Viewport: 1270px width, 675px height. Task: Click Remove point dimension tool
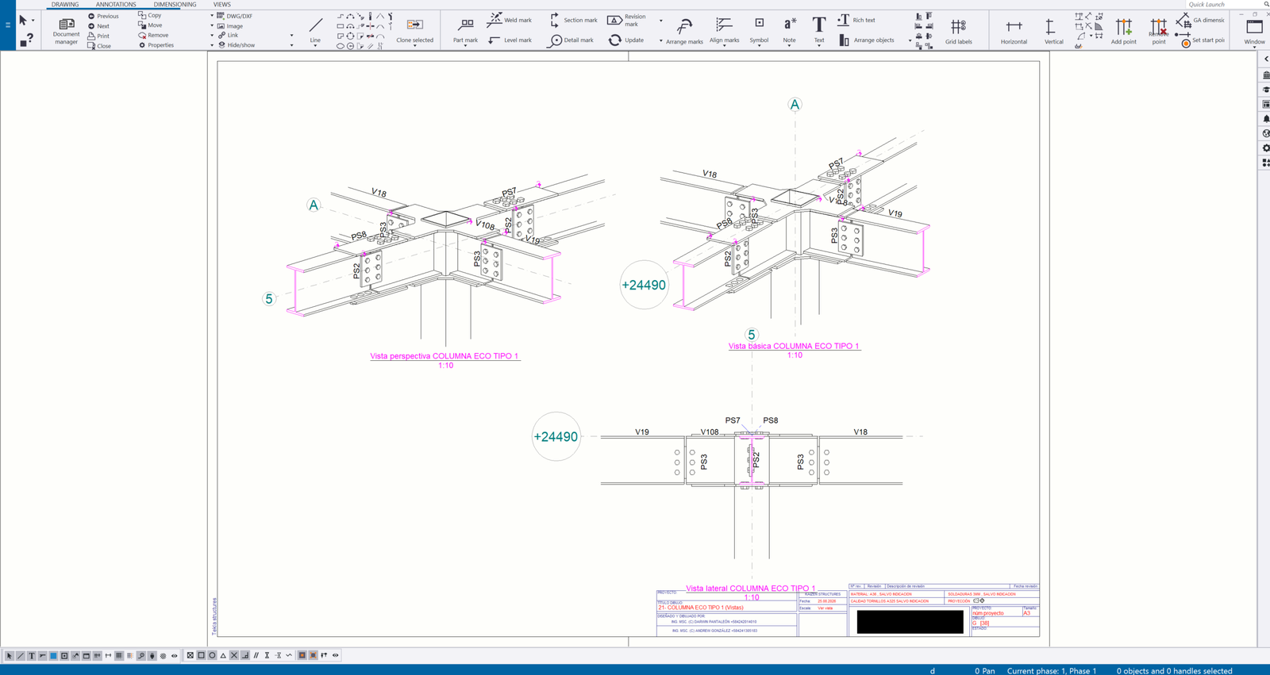(1159, 30)
